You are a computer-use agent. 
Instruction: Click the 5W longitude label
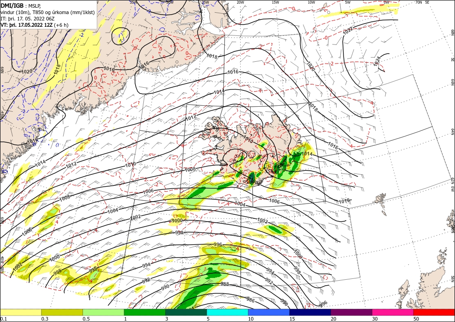click(x=348, y=2)
